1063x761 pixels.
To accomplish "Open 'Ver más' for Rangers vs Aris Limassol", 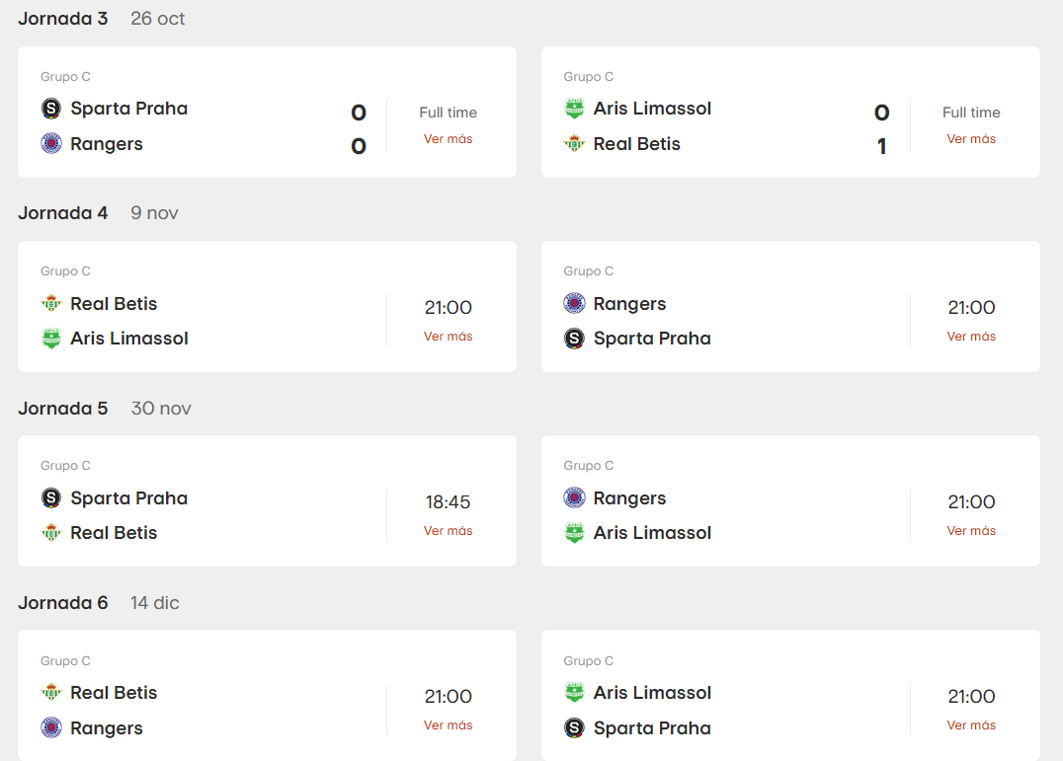I will (971, 531).
